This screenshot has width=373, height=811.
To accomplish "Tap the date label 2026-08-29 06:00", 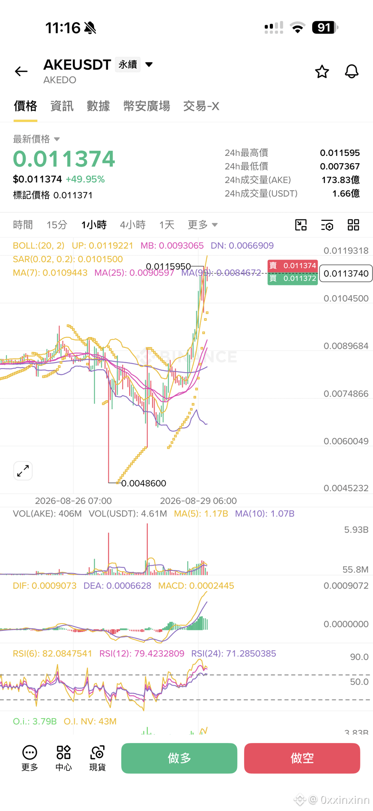I will coord(198,501).
